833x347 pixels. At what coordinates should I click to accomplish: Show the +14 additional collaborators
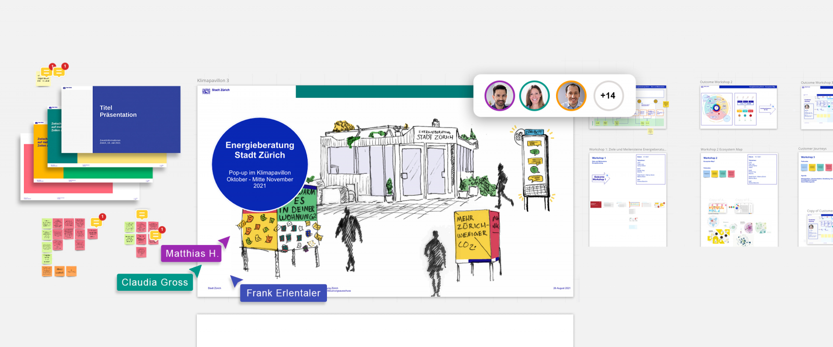(x=608, y=96)
